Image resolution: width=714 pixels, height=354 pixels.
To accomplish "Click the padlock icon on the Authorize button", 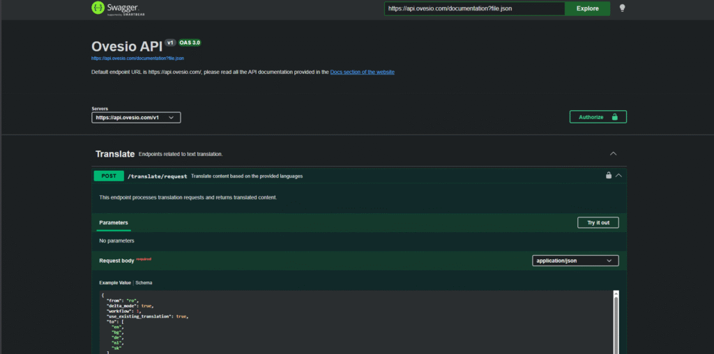I will pos(614,117).
